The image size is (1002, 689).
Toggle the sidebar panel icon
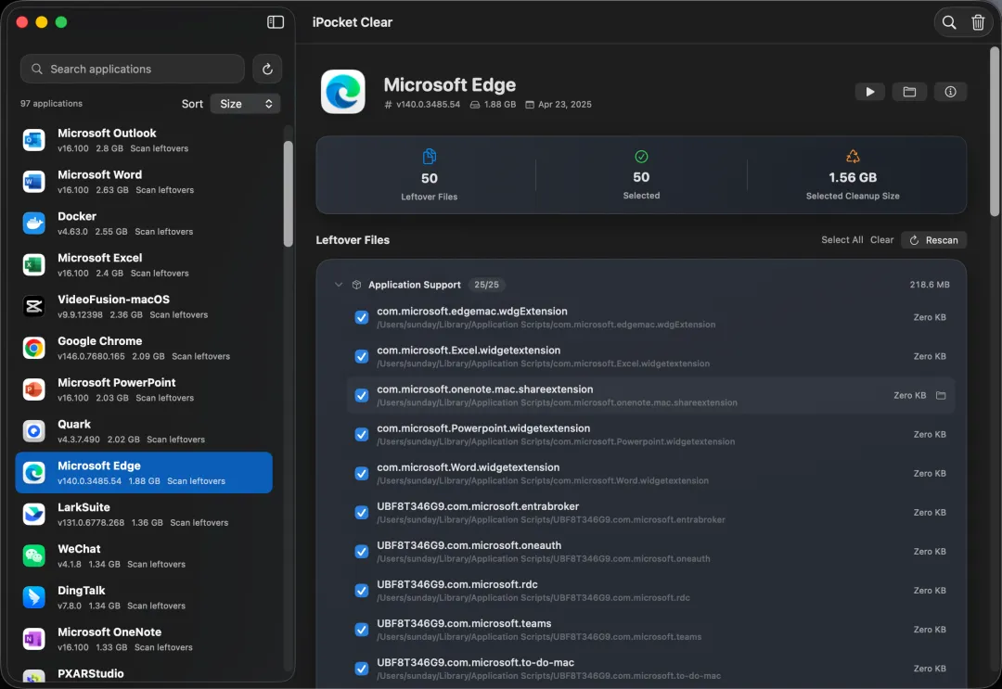(x=276, y=22)
